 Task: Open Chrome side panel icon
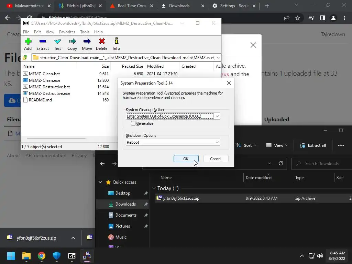click(322, 18)
